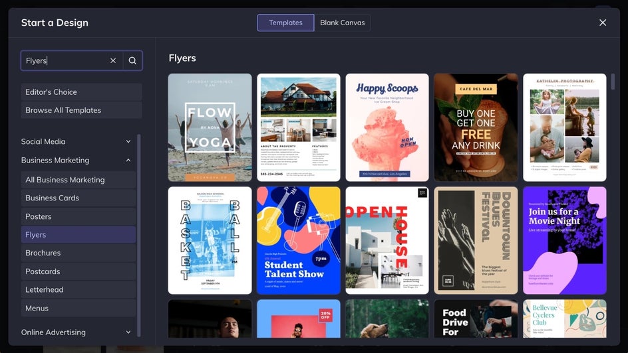Expand the Social Media category
Screen dimensions: 628x353
(x=128, y=141)
